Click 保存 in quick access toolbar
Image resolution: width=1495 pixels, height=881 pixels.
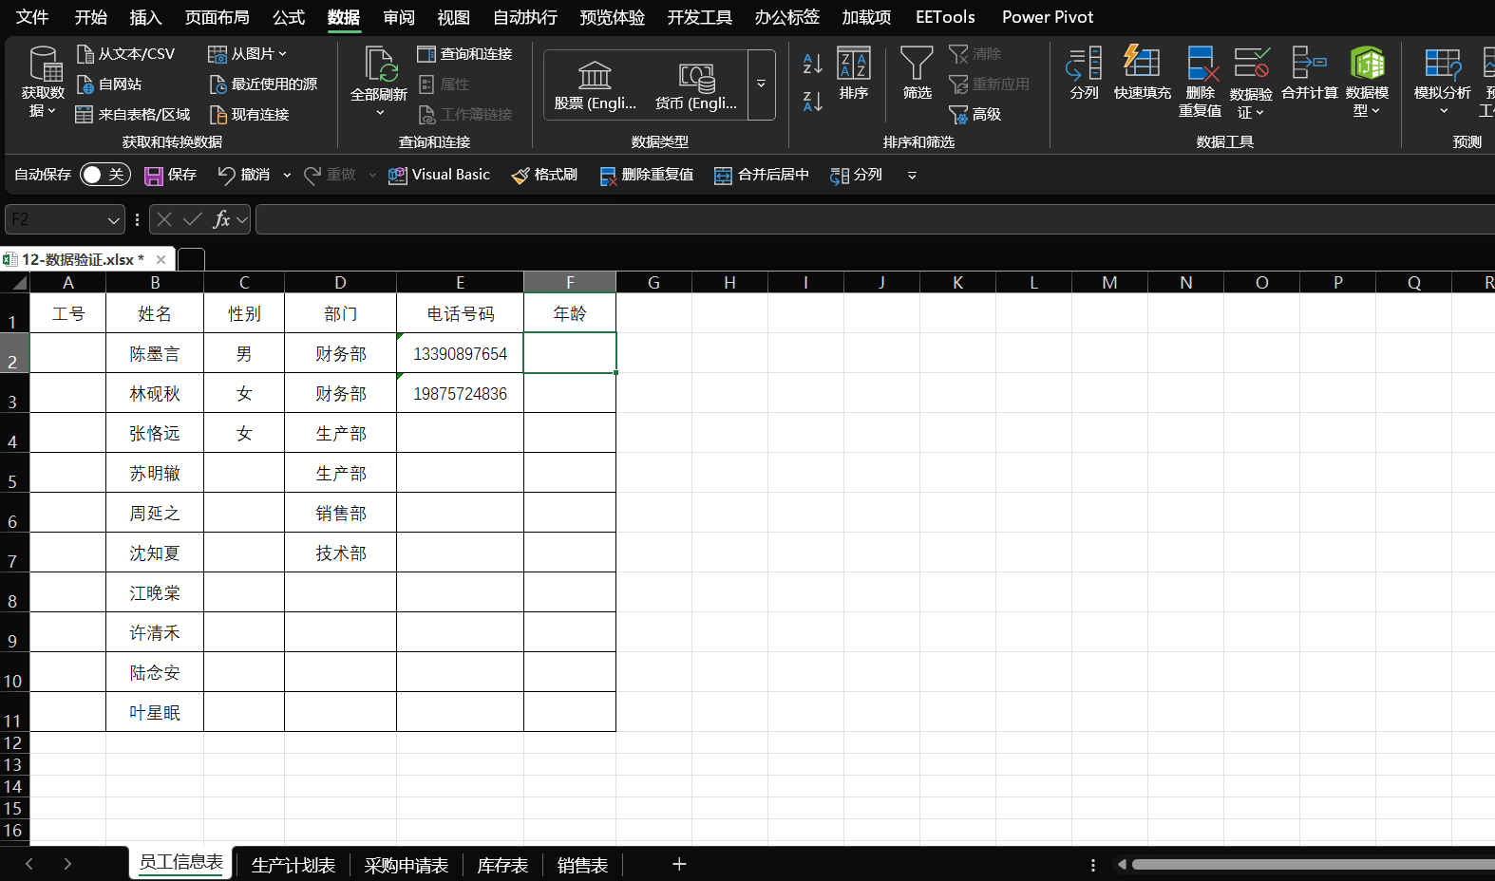(170, 175)
